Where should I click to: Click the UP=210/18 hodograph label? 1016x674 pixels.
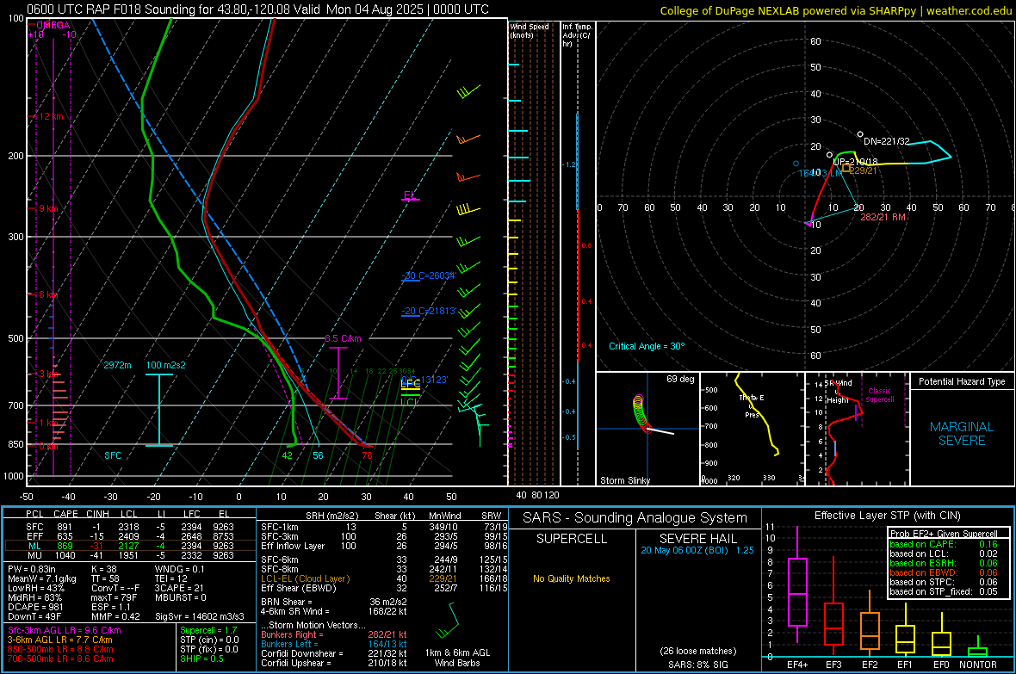[855, 162]
